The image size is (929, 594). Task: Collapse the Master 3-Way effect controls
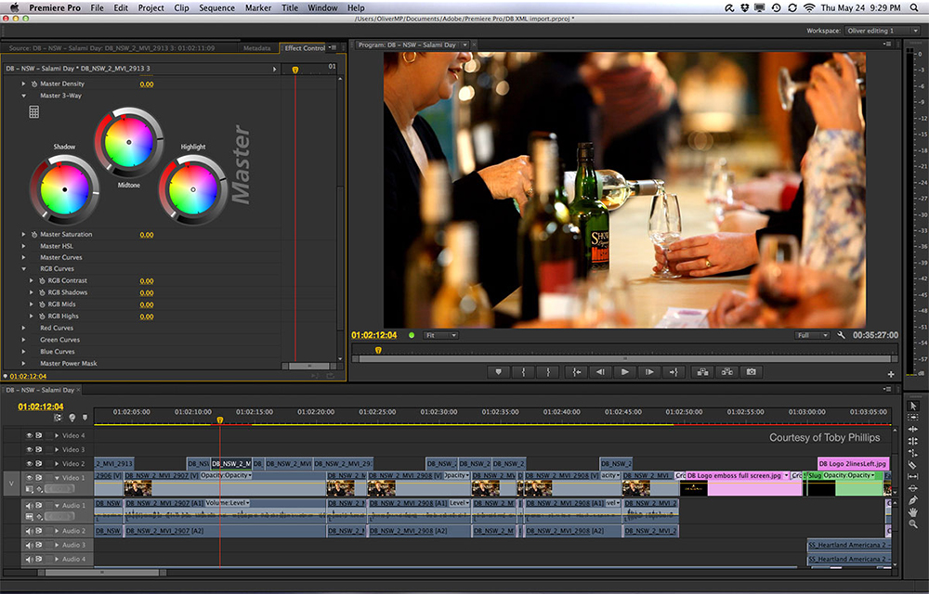[x=22, y=95]
